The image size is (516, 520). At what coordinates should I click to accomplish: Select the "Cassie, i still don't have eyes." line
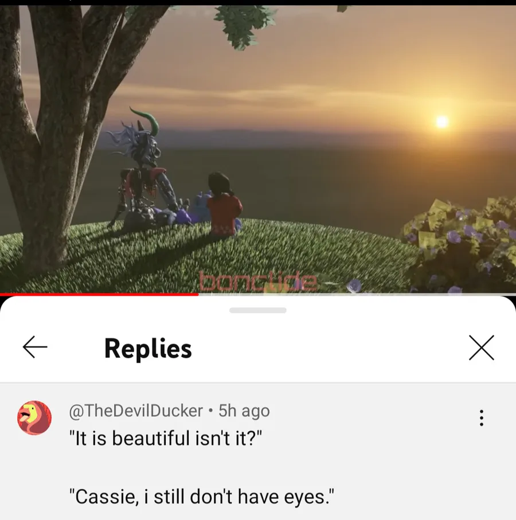202,496
